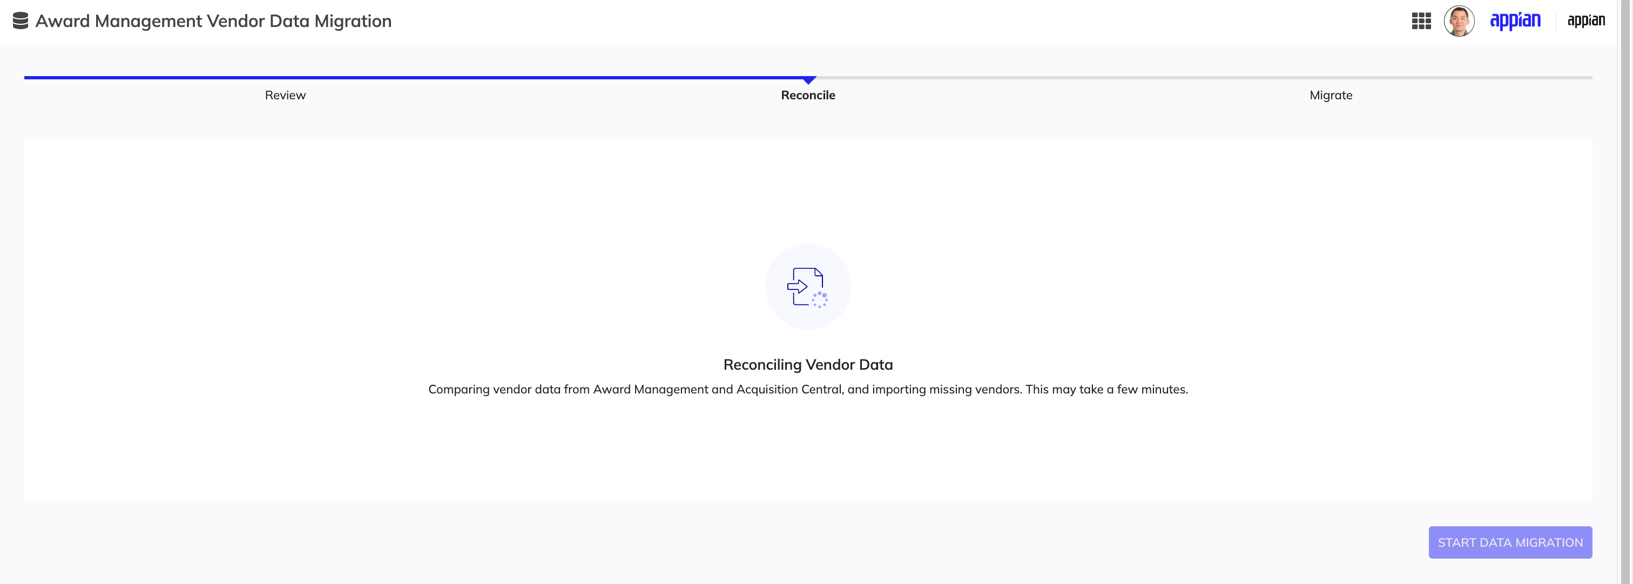Open the apps grid navigation menu
This screenshot has height=584, width=1633.
pos(1421,21)
